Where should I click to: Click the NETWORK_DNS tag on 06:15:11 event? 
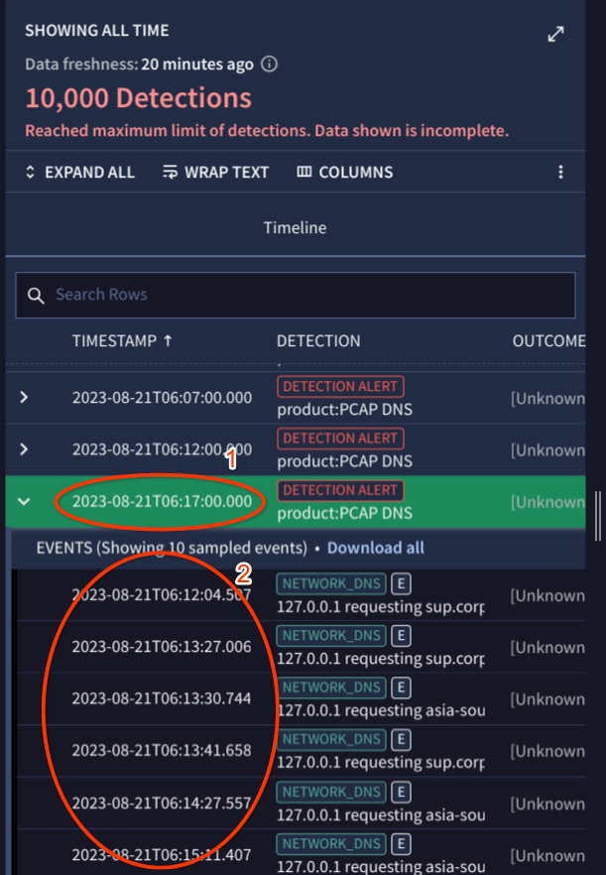coord(331,843)
